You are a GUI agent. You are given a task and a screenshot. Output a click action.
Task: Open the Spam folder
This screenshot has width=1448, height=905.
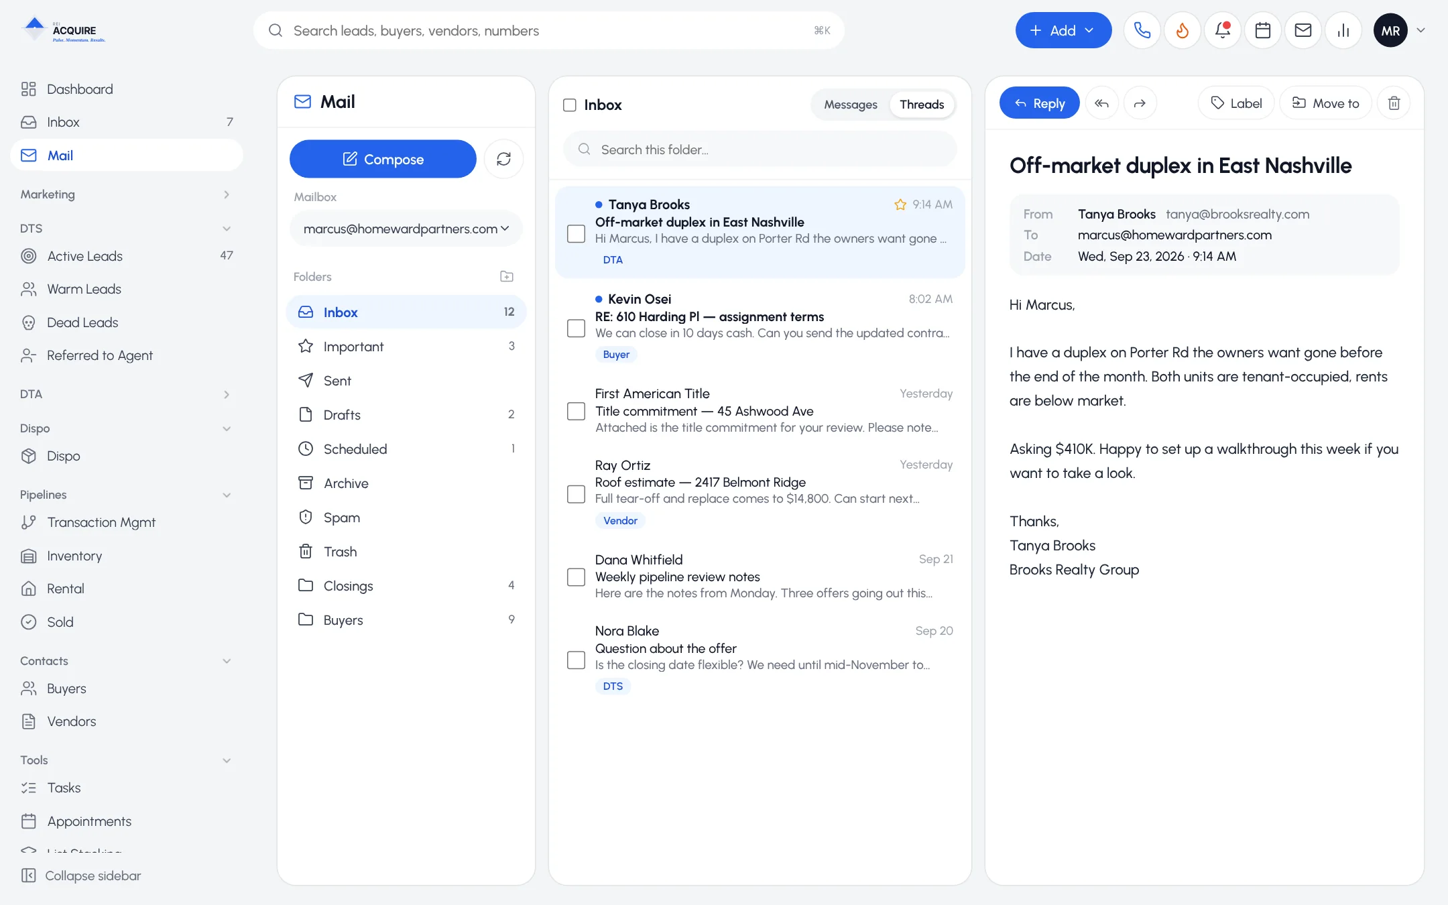[x=406, y=518]
